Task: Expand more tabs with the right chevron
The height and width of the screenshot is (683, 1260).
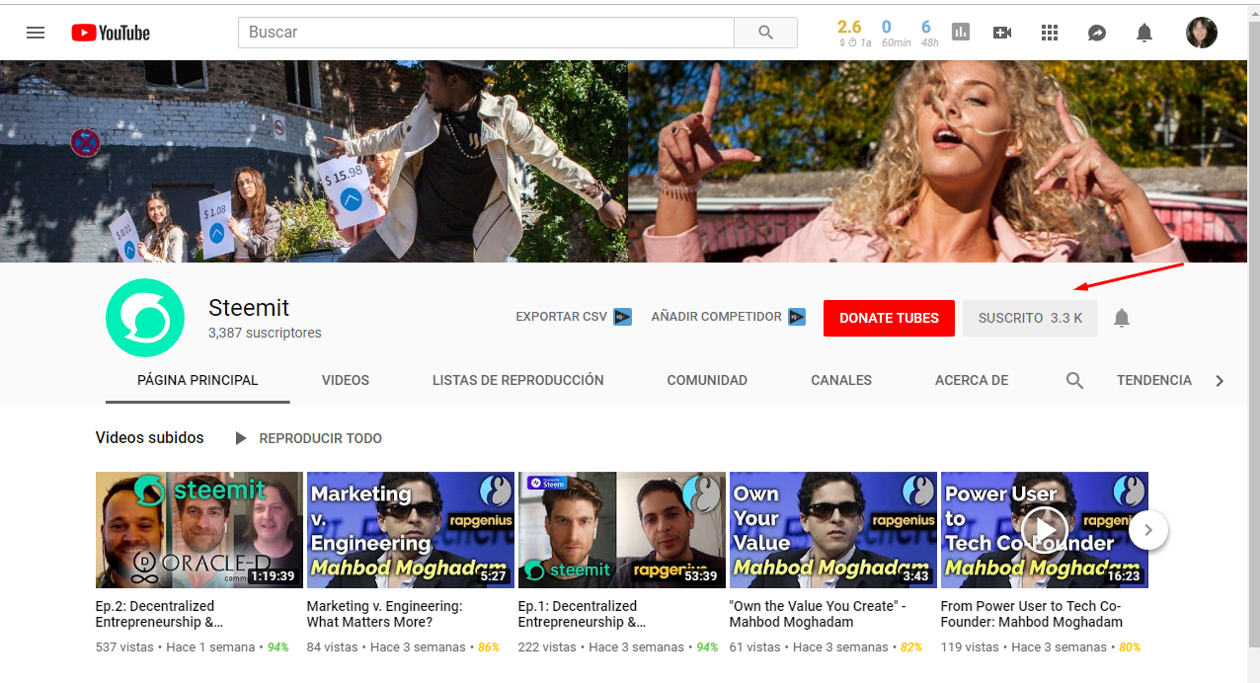Action: pos(1220,380)
